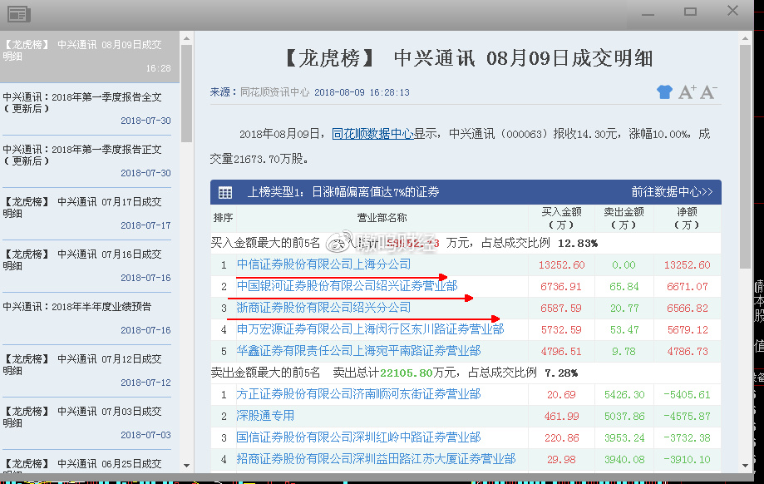Decrease font size with the A- icon
The height and width of the screenshot is (484, 764).
click(x=708, y=91)
